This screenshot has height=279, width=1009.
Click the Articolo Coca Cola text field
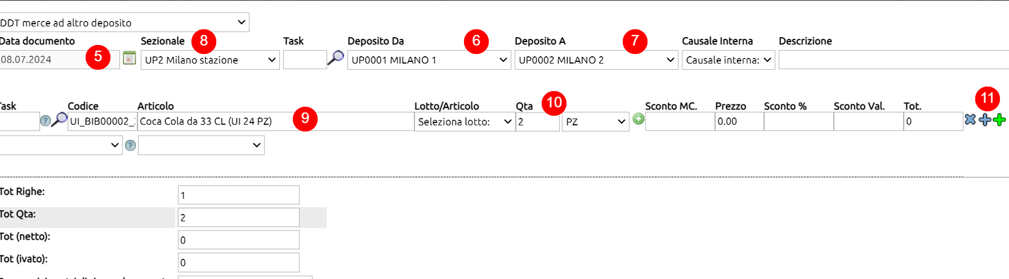(x=275, y=121)
